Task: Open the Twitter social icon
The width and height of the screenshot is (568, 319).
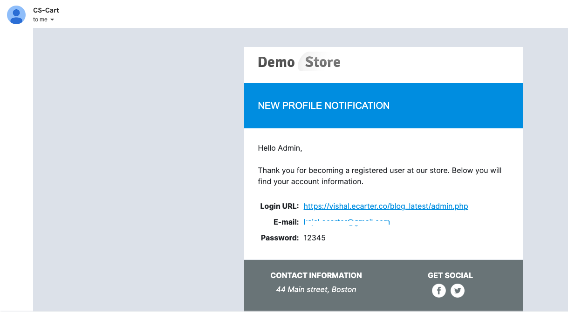Action: pyautogui.click(x=458, y=291)
